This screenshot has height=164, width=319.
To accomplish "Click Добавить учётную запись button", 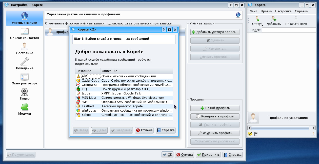I will (215, 32).
